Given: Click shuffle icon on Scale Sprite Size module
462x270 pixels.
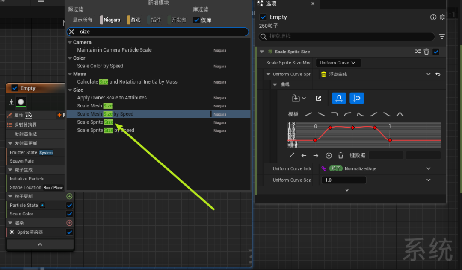Looking at the screenshot, I should (x=418, y=52).
